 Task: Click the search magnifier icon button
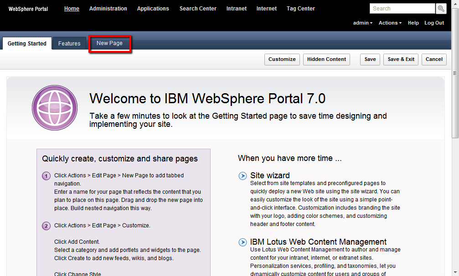(441, 9)
